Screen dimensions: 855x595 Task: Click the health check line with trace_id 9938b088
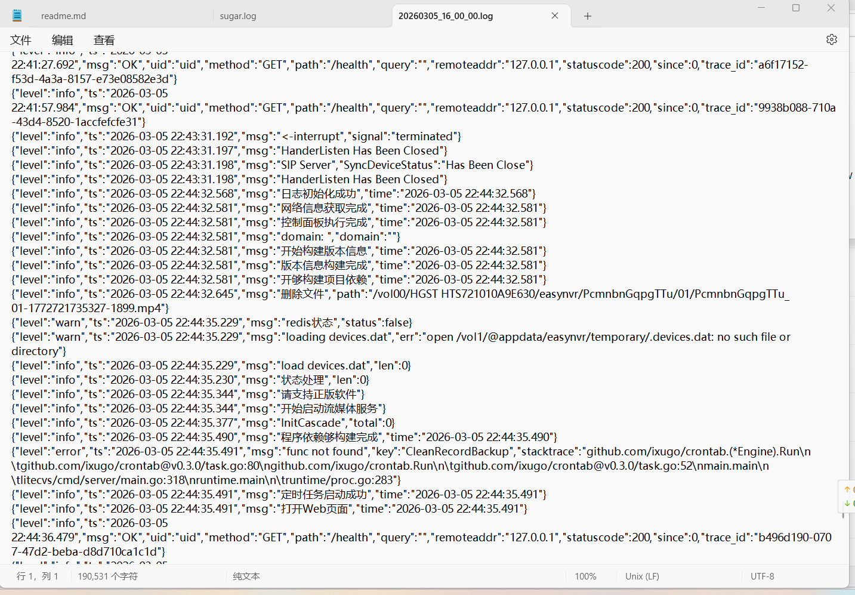[x=424, y=108]
